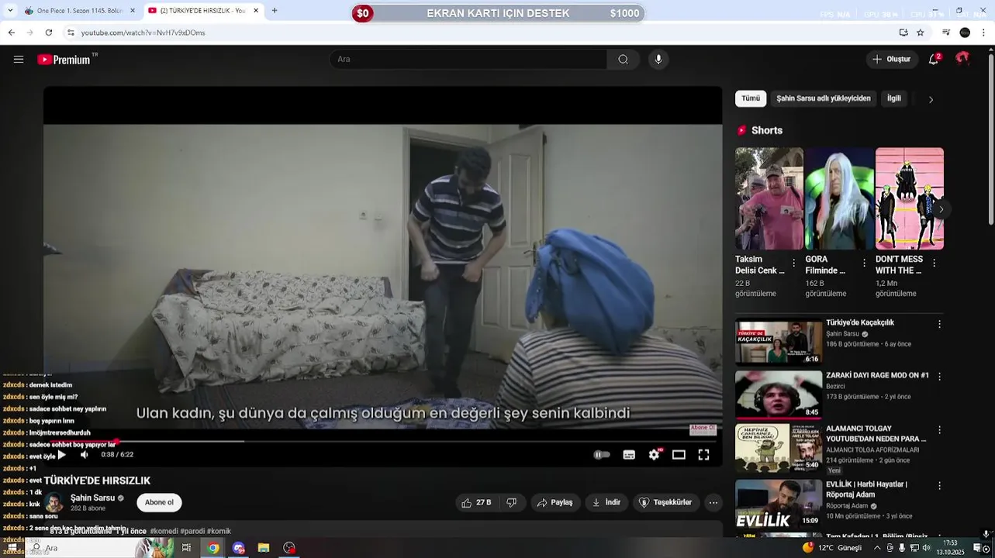Select the İlgili filter chip
995x558 pixels.
894,98
